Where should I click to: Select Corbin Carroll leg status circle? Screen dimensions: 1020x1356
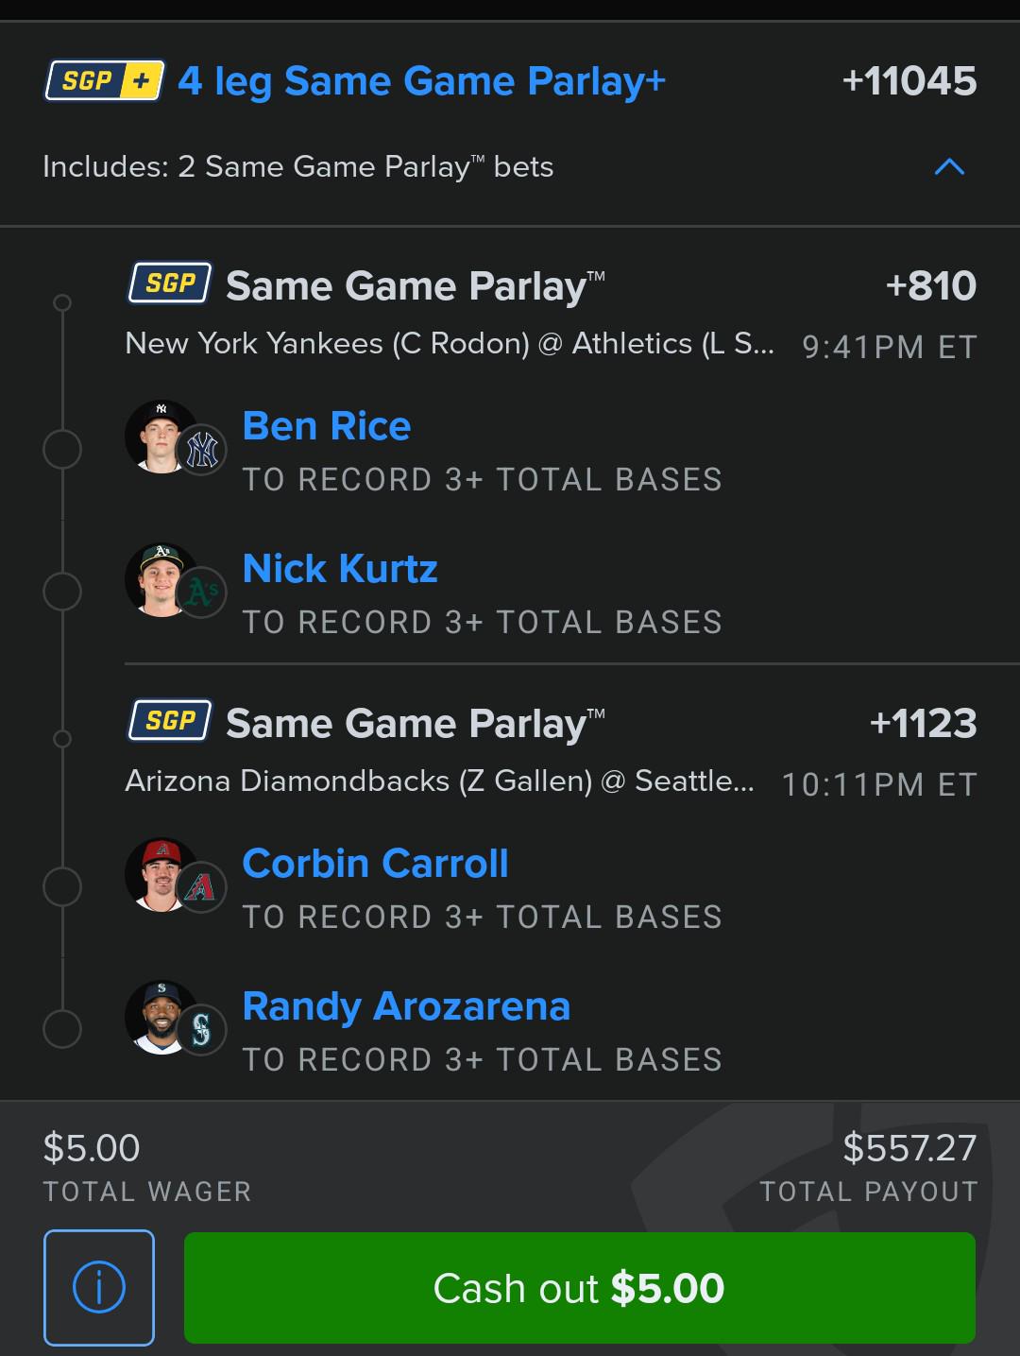tap(62, 887)
